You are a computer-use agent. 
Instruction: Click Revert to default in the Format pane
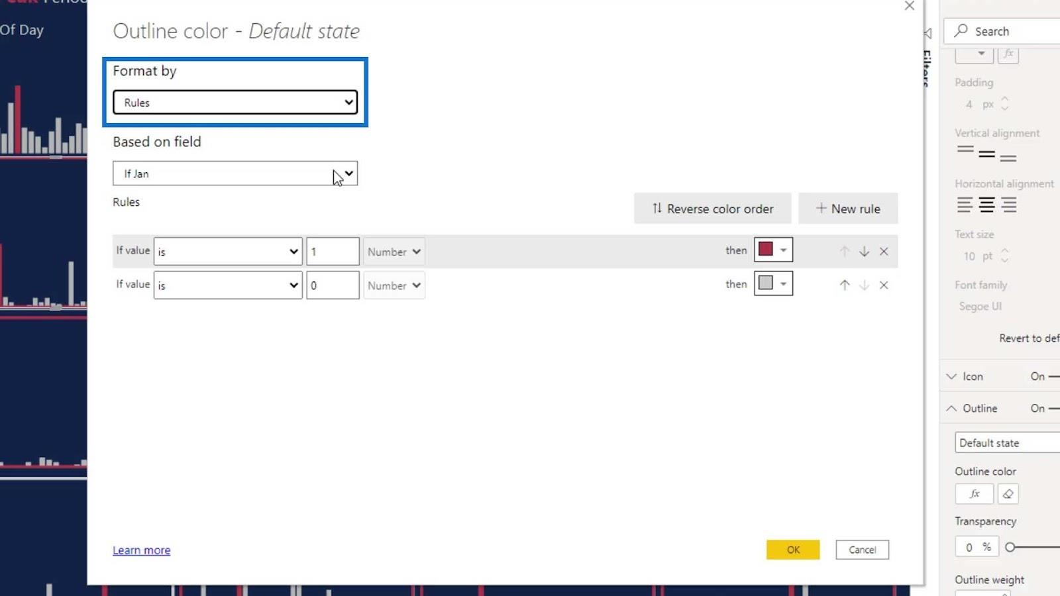(x=1030, y=338)
